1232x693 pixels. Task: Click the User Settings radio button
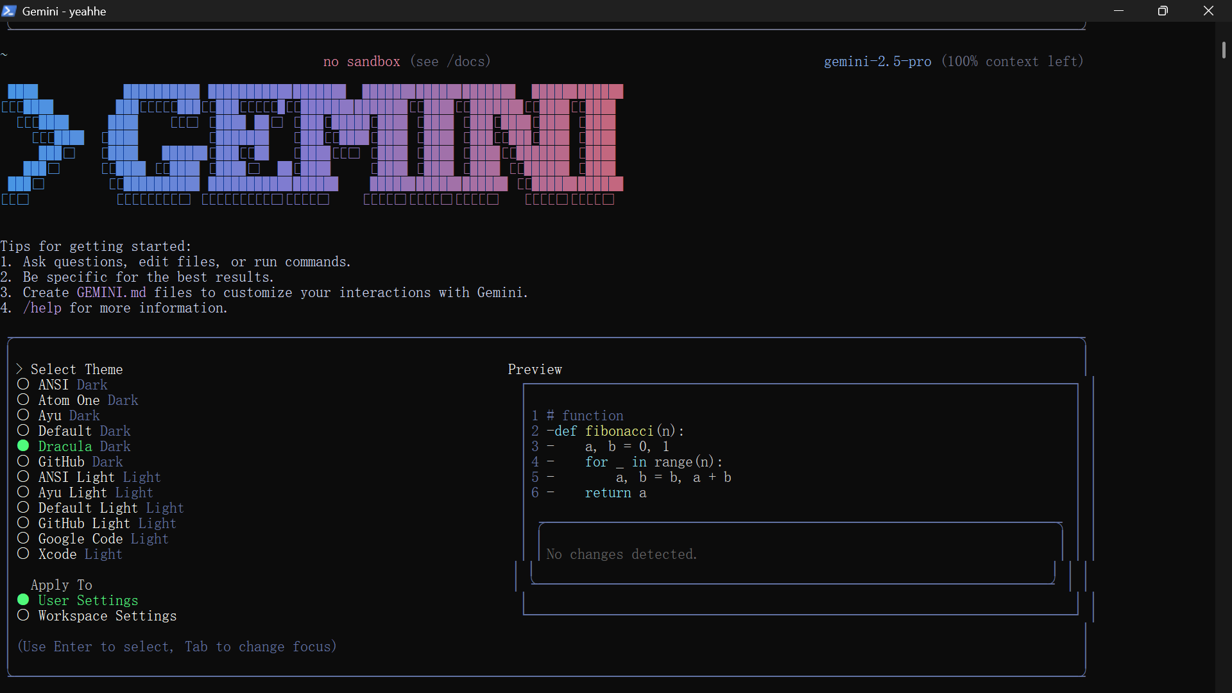(23, 600)
